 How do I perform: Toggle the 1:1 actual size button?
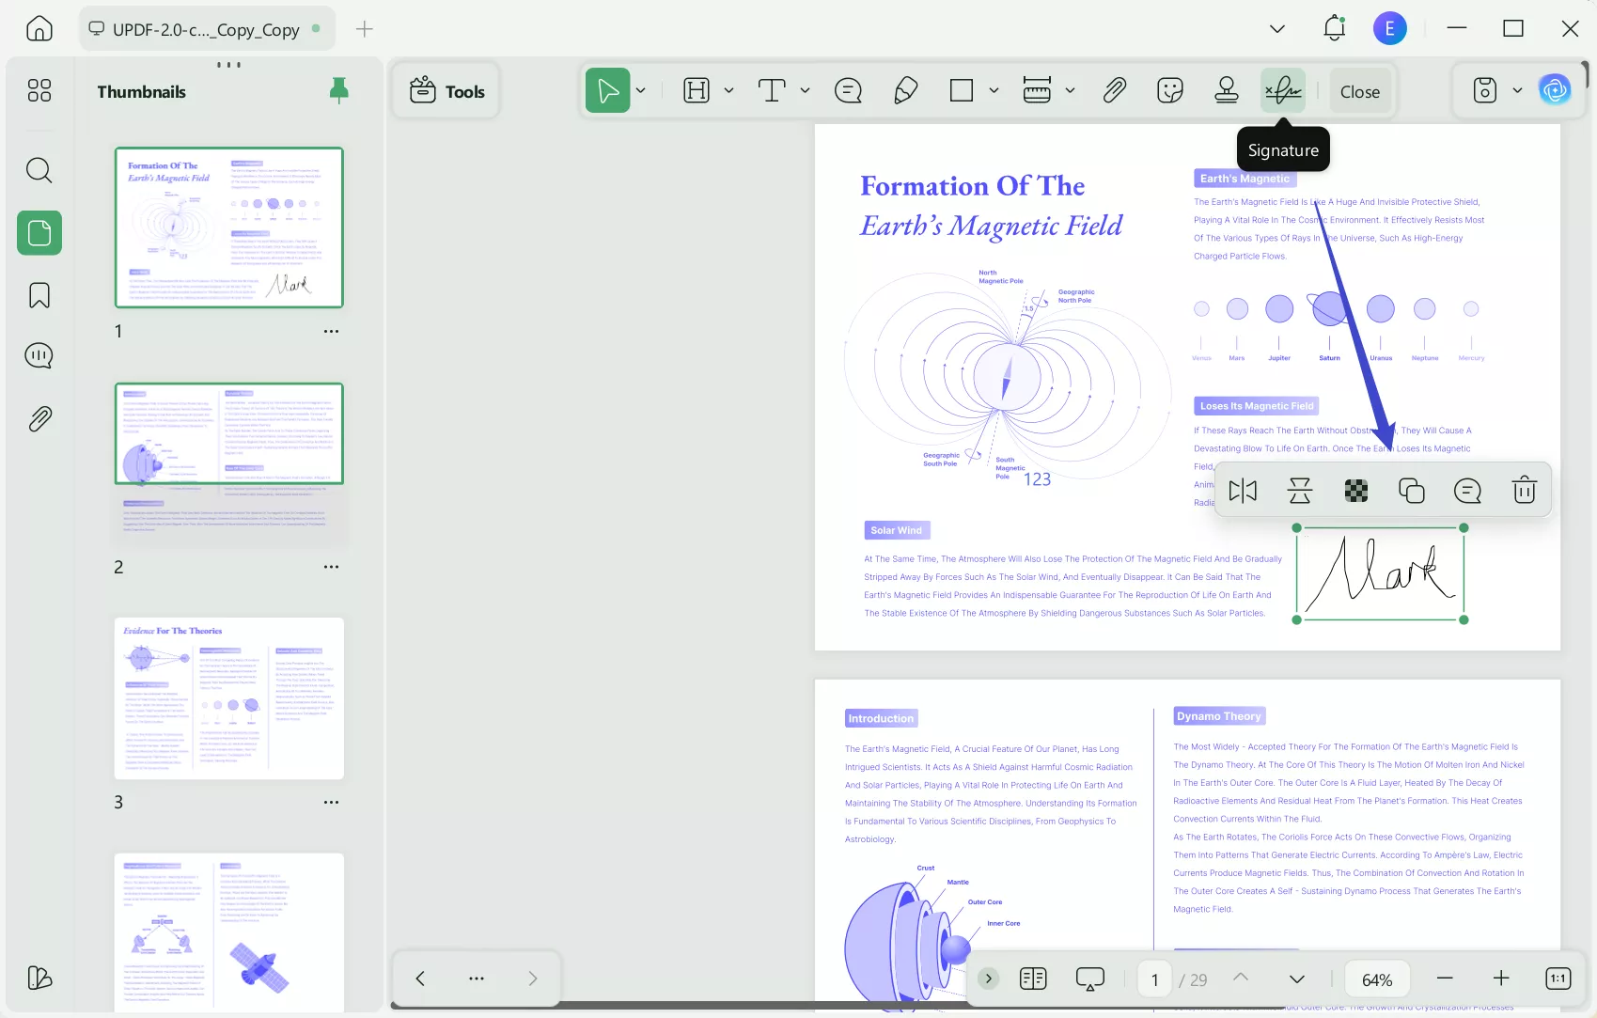[1558, 979]
